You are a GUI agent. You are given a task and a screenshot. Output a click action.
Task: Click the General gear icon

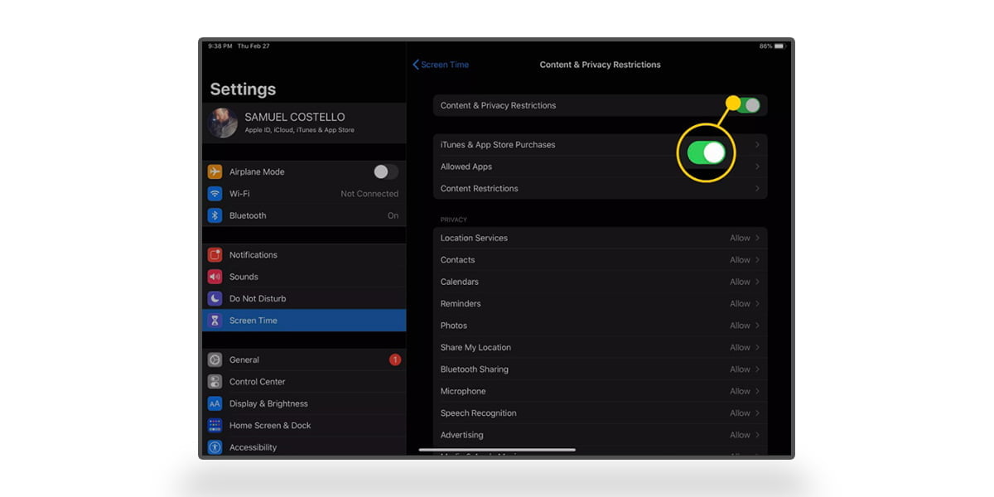(215, 359)
